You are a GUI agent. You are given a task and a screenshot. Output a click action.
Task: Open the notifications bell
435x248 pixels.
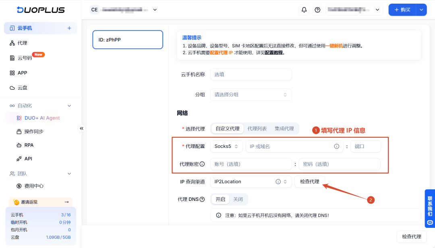point(304,10)
